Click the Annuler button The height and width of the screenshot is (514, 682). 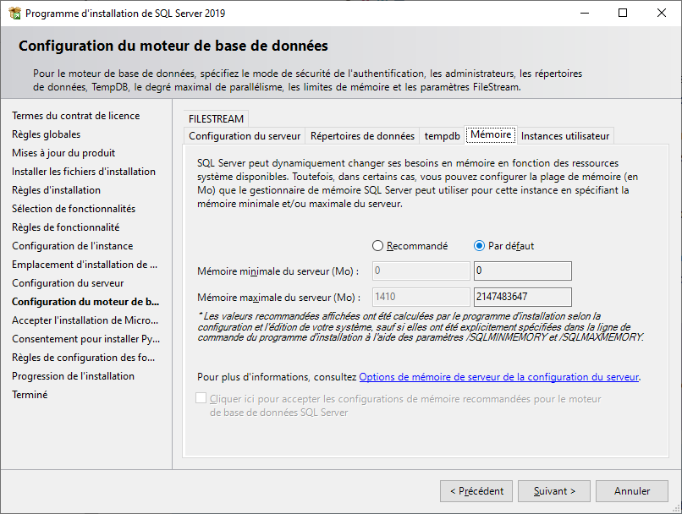point(632,491)
